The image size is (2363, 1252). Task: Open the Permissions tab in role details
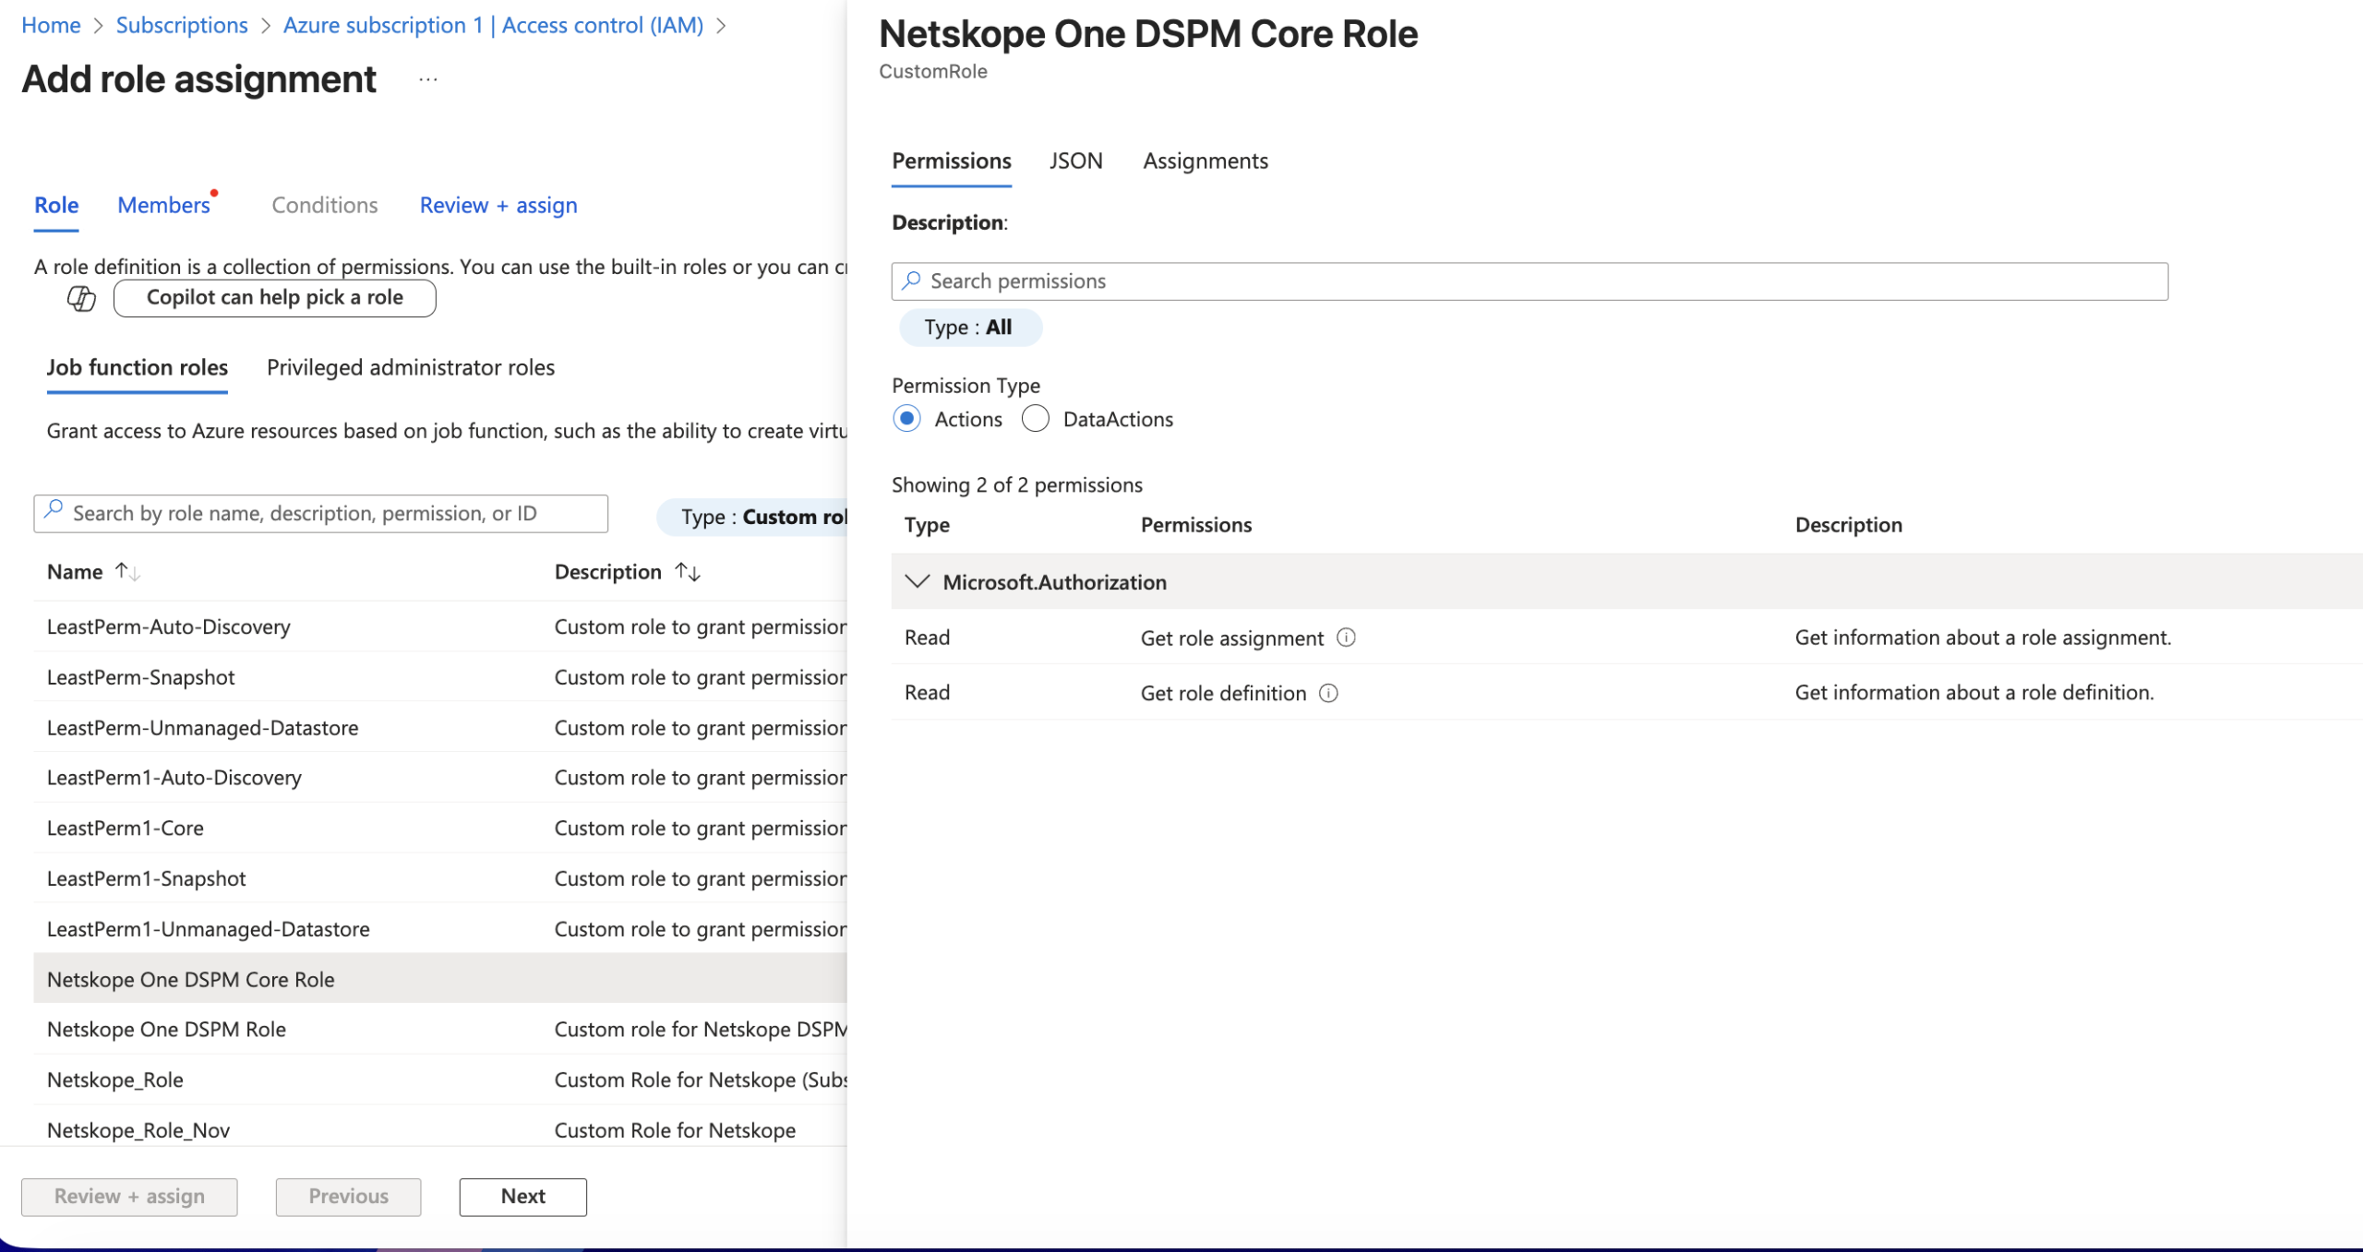point(952,161)
